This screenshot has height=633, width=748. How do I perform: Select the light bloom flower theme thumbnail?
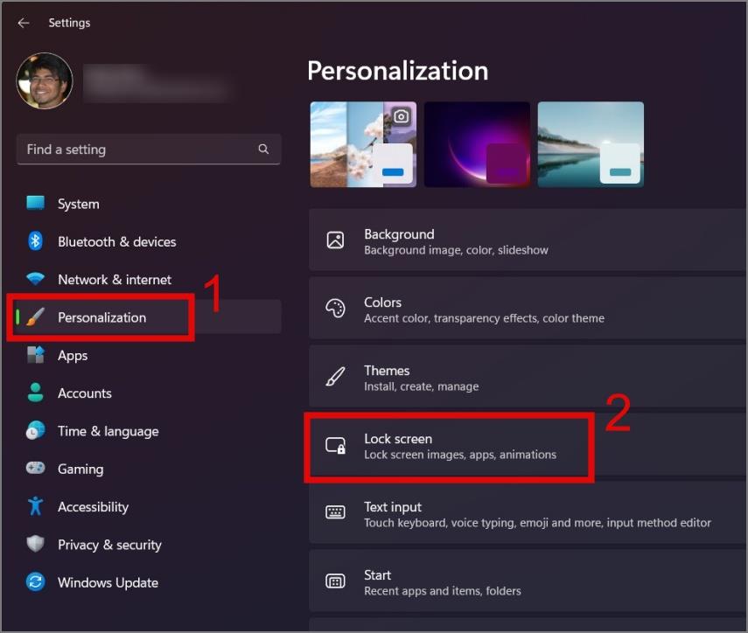pyautogui.click(x=363, y=144)
